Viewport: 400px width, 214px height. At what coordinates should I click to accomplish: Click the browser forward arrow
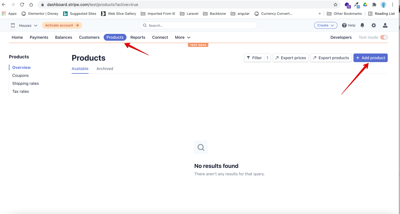pyautogui.click(x=13, y=5)
